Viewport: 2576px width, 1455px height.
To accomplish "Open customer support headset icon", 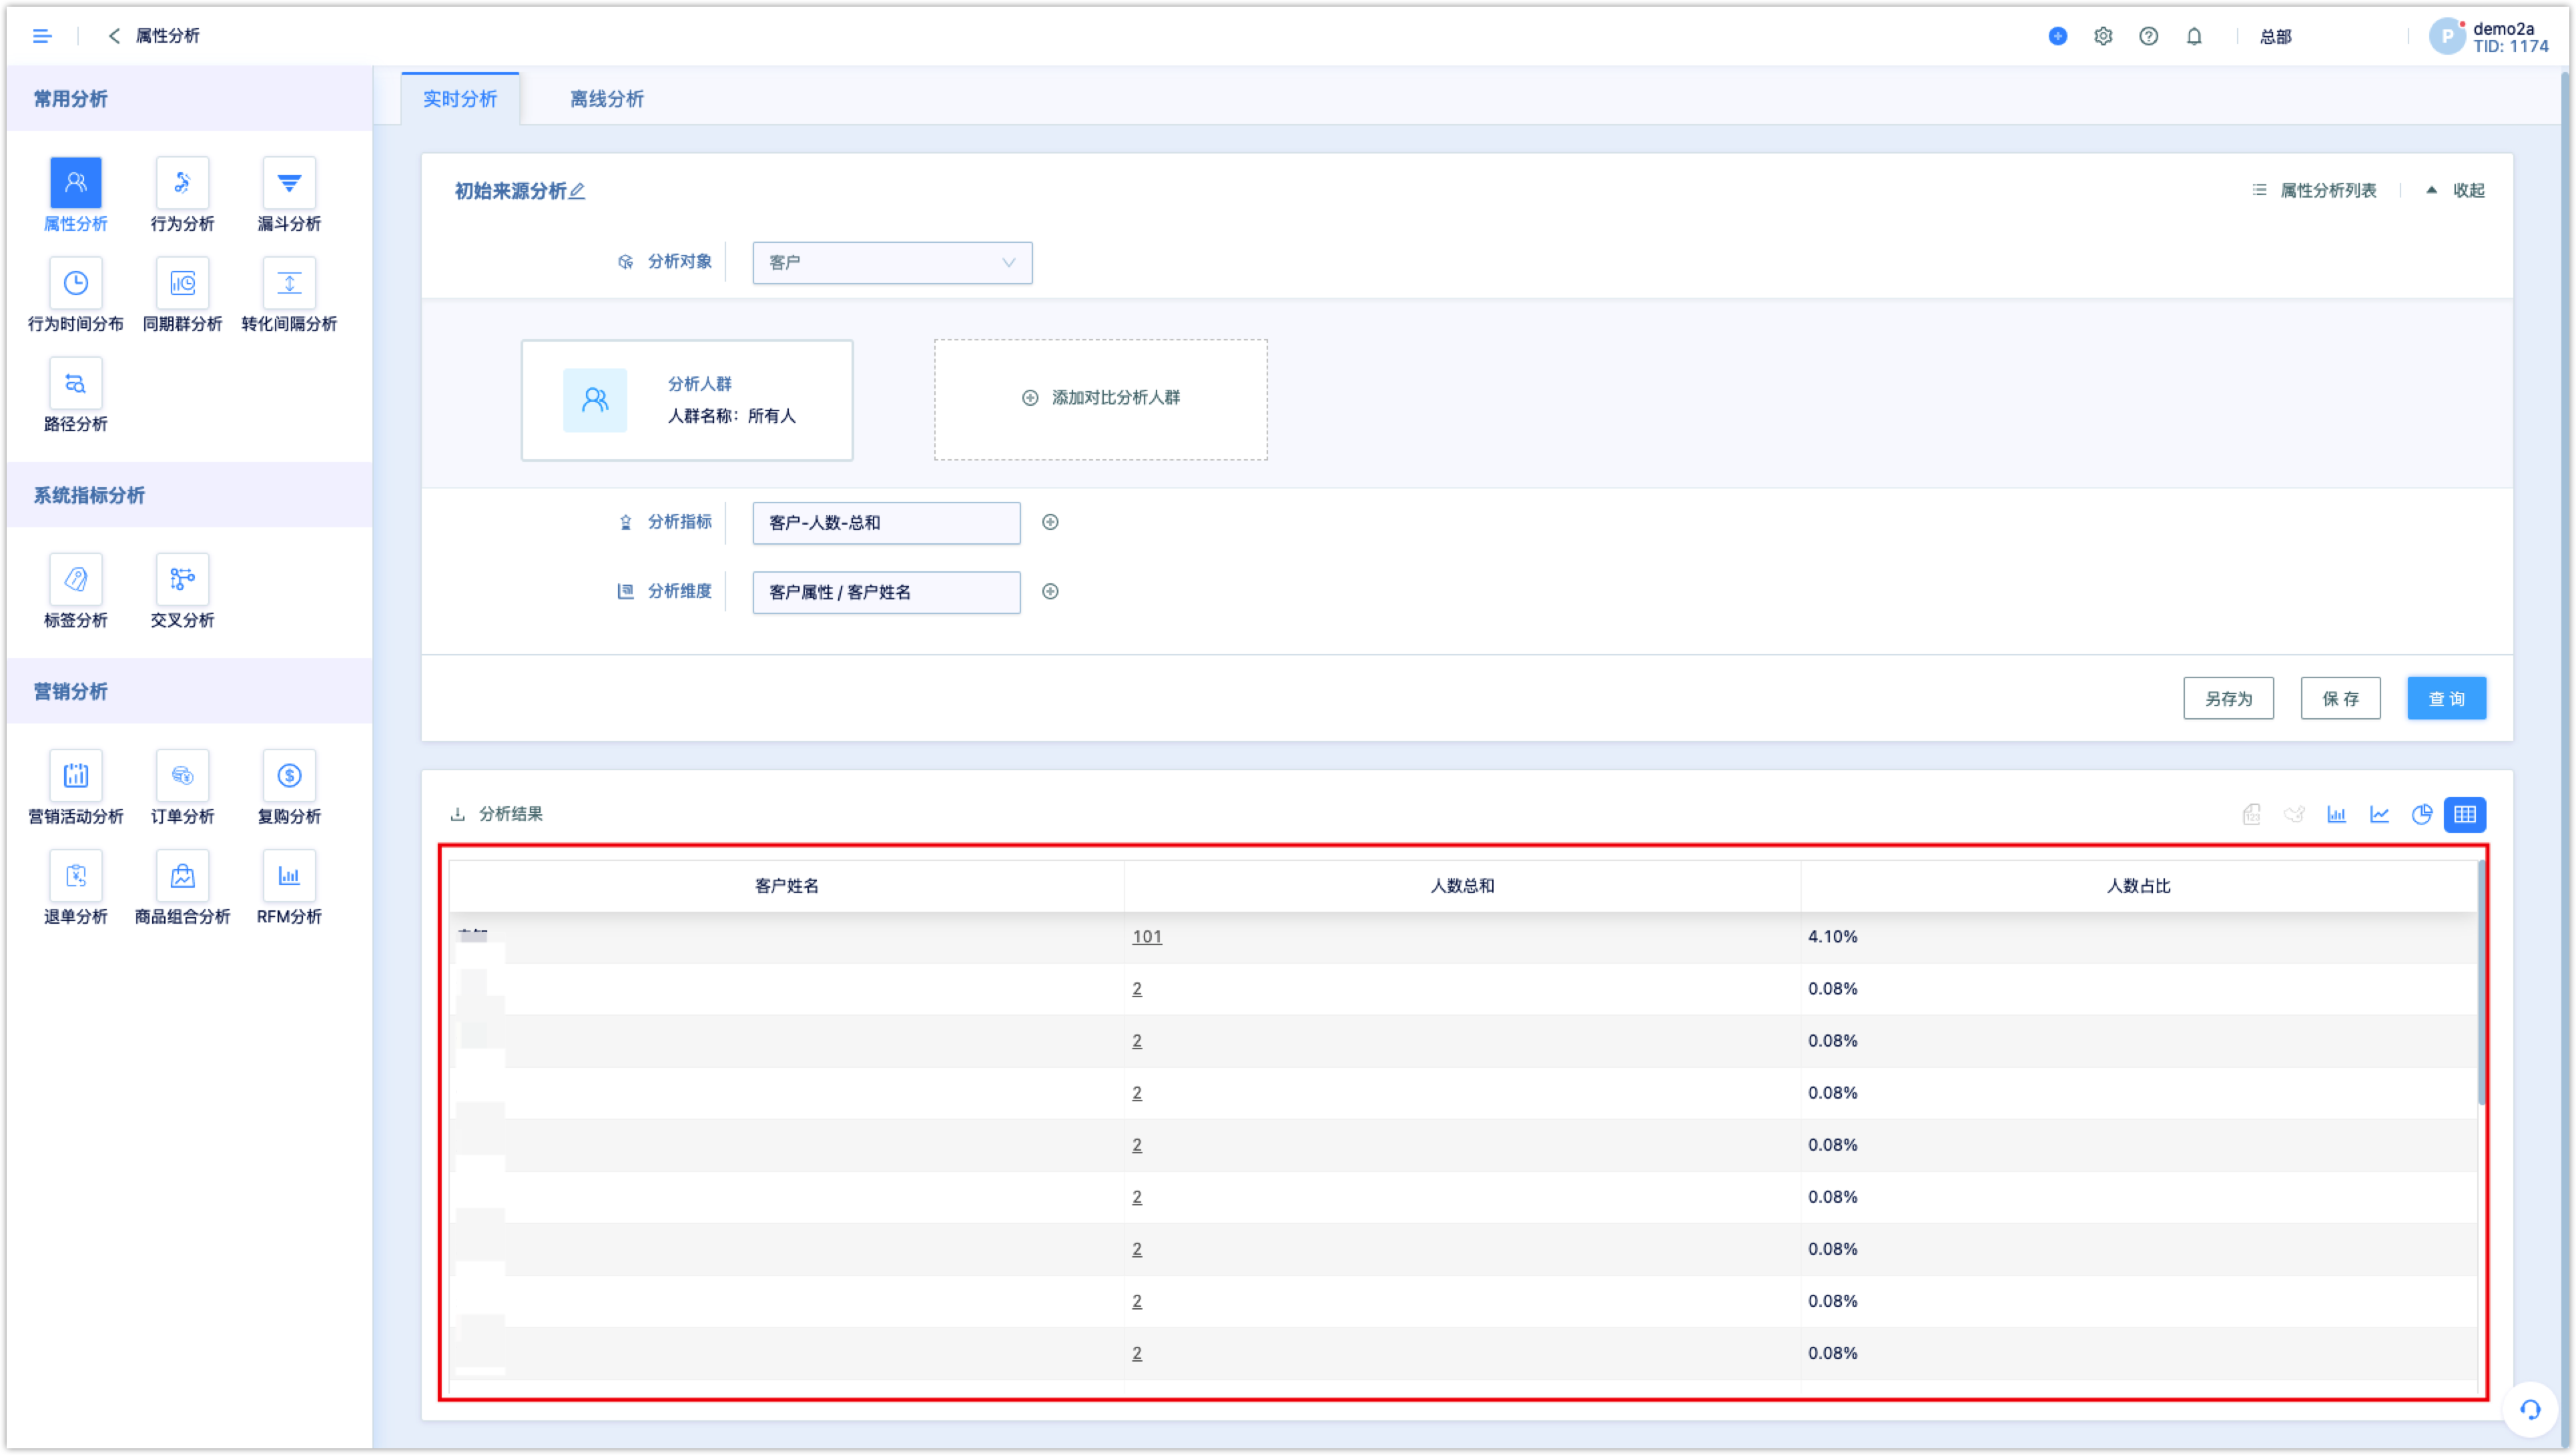I will 2529,1410.
